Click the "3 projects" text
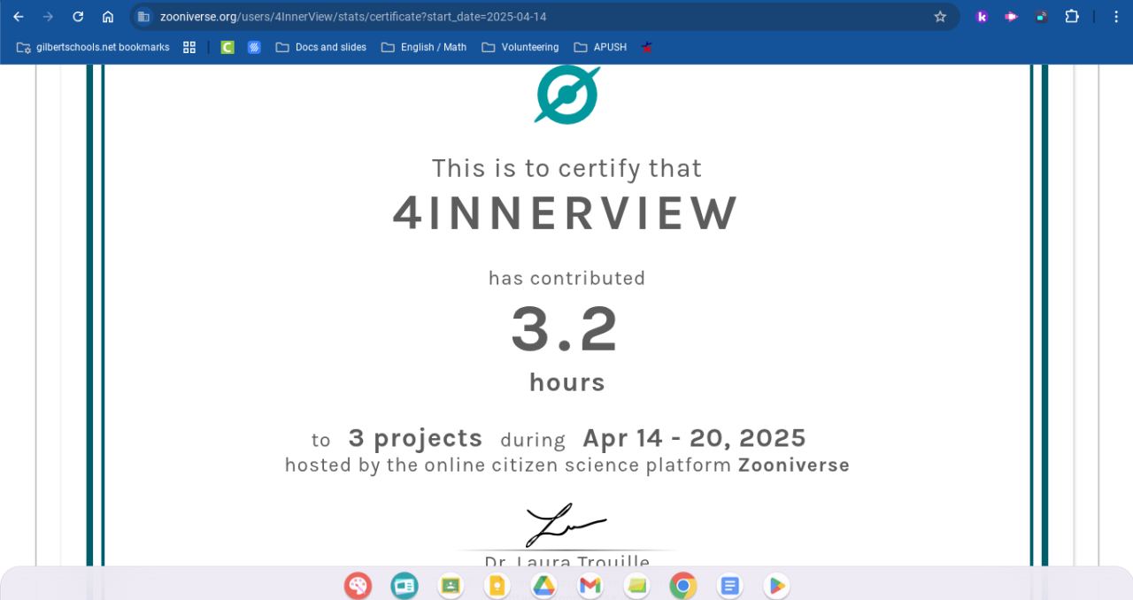1133x600 pixels. (x=415, y=438)
